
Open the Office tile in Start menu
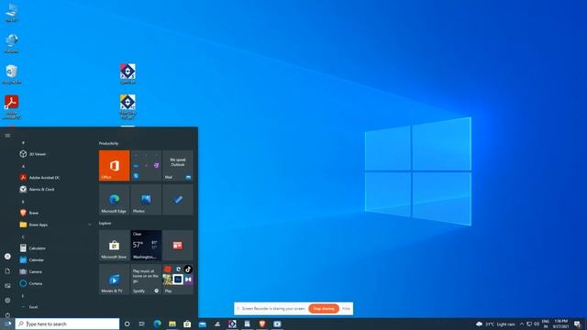114,166
